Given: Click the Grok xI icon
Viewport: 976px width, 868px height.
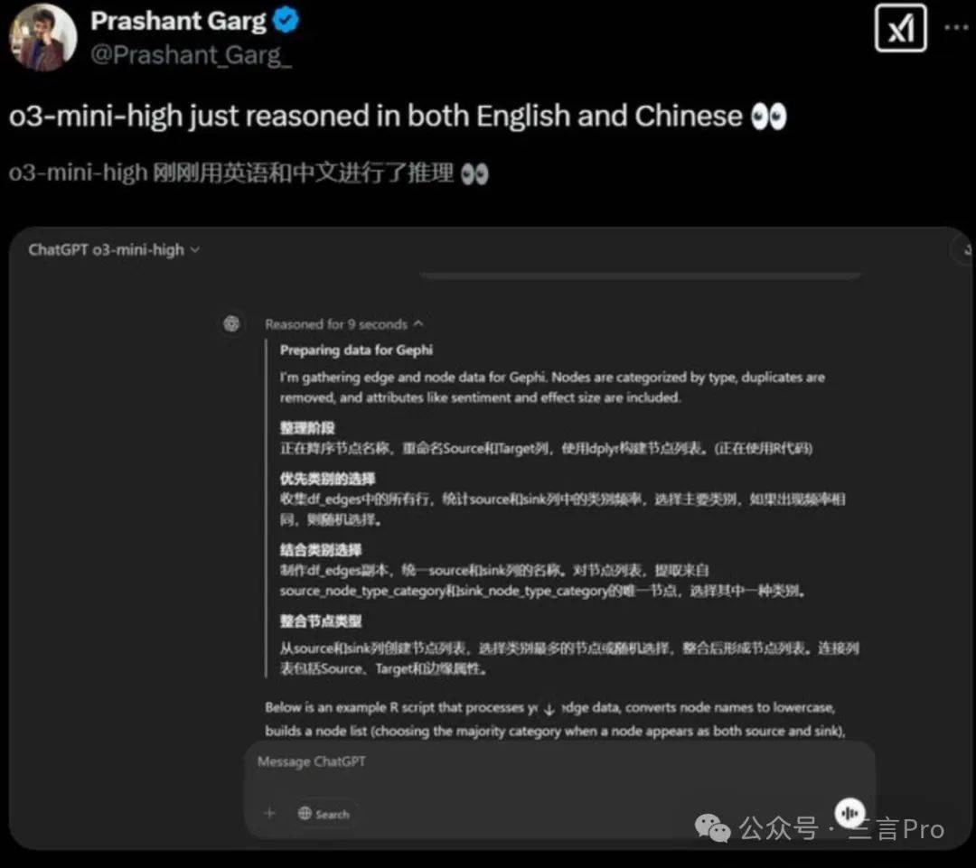Looking at the screenshot, I should point(900,29).
